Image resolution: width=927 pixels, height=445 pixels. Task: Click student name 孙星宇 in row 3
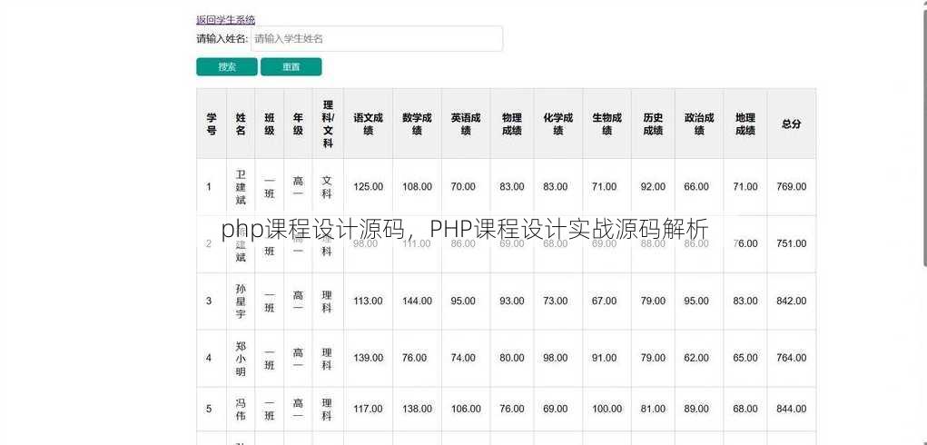tap(241, 301)
